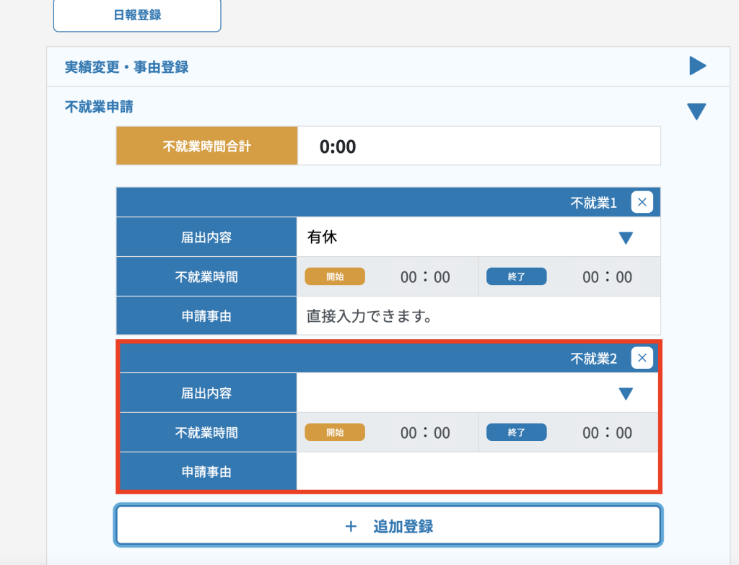Click the 届出内容 label in 不就業1
Screen dimensions: 739x565
click(206, 237)
